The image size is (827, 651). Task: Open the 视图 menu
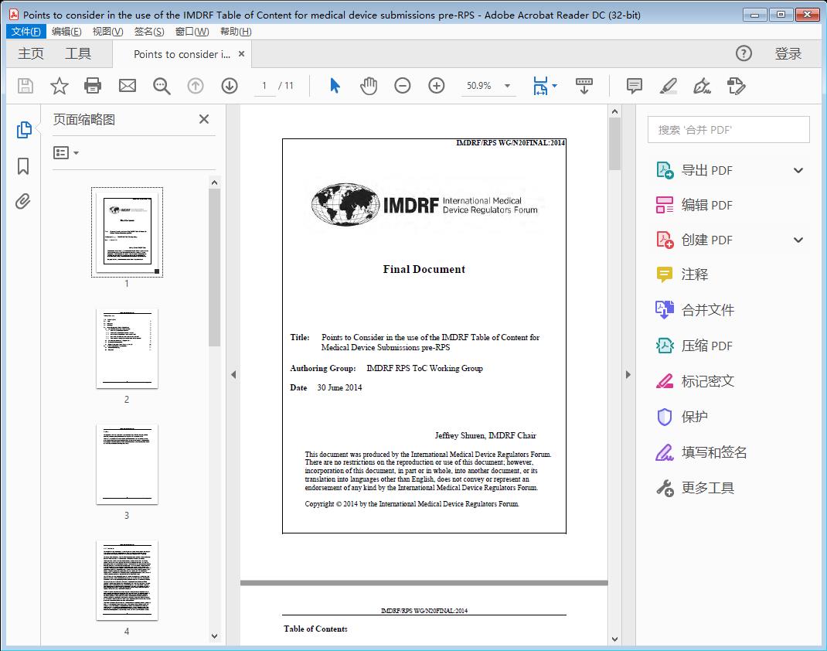106,31
